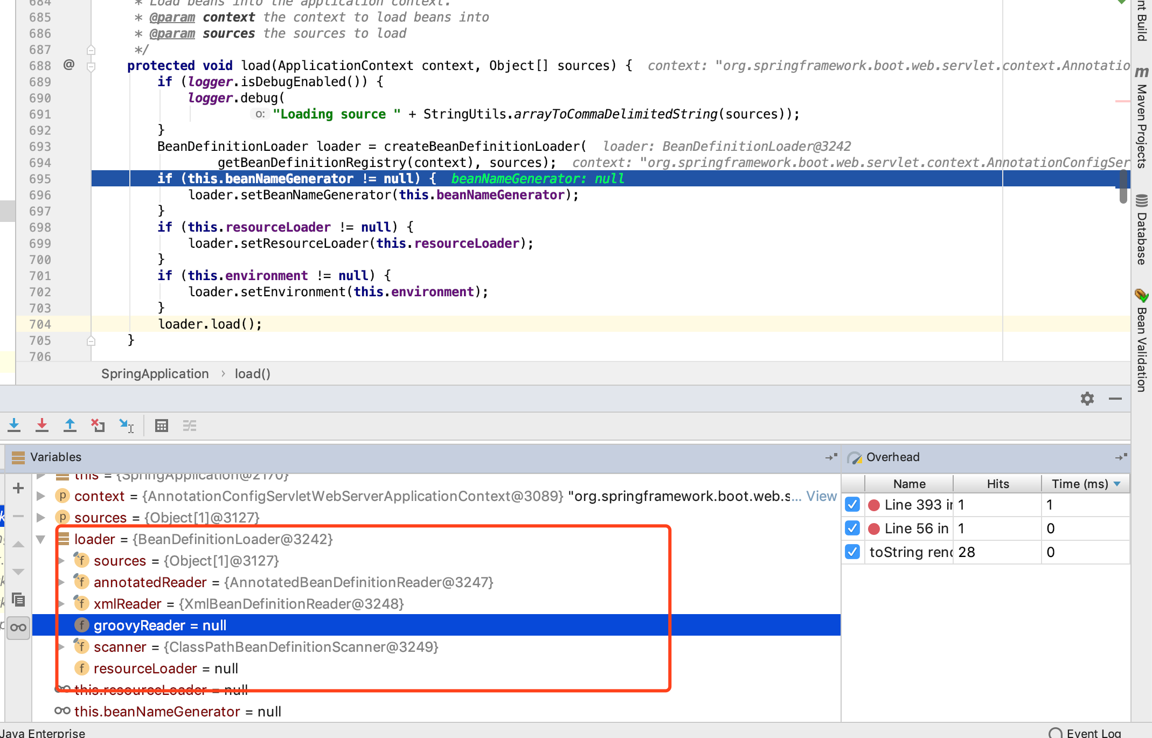Open the Evaluate Expression calculator icon
The height and width of the screenshot is (738, 1152).
(x=162, y=426)
